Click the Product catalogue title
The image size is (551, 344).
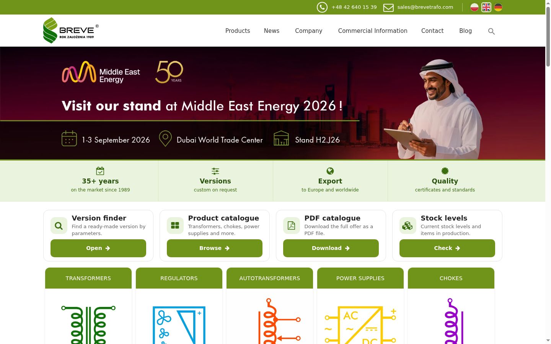[223, 218]
